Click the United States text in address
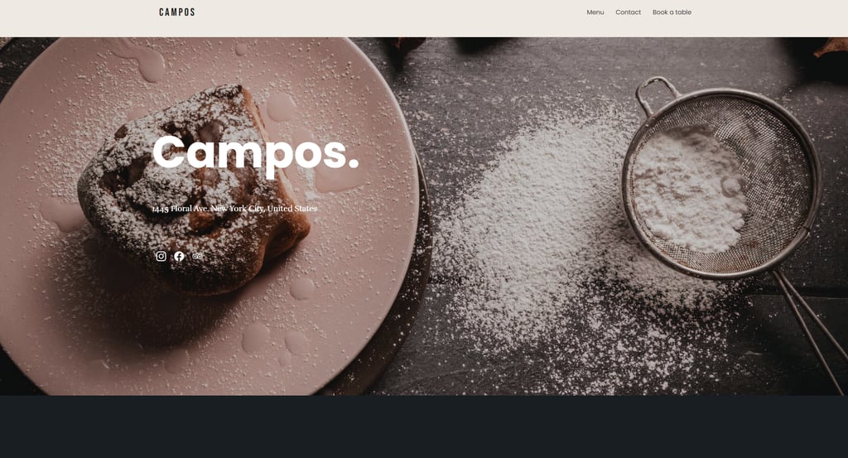 [292, 209]
